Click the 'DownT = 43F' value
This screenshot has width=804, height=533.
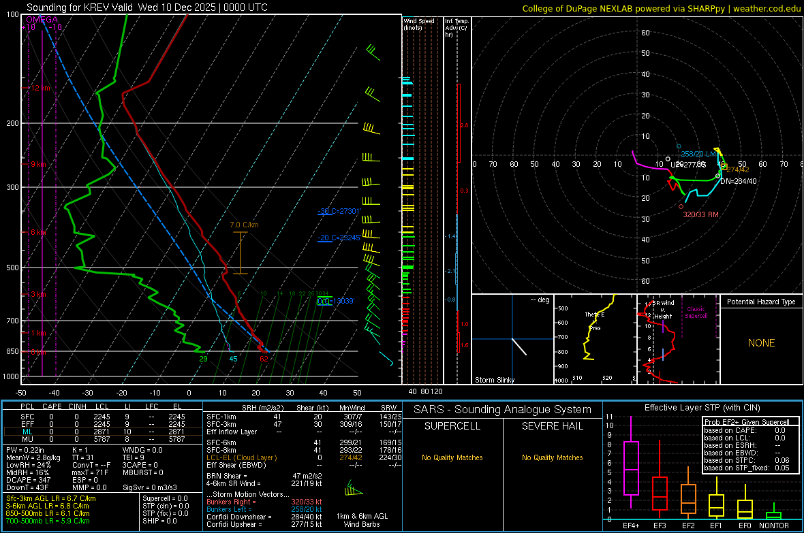[27, 487]
